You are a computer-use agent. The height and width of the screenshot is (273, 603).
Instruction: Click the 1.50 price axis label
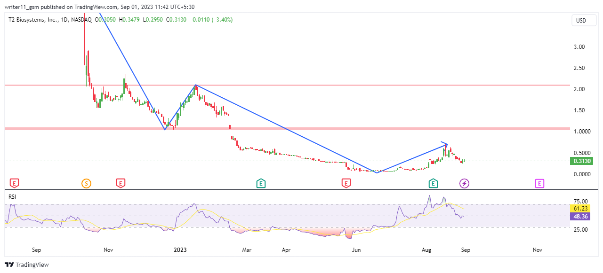[x=579, y=110]
